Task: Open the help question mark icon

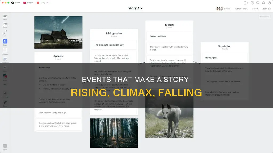Action: 252,3
